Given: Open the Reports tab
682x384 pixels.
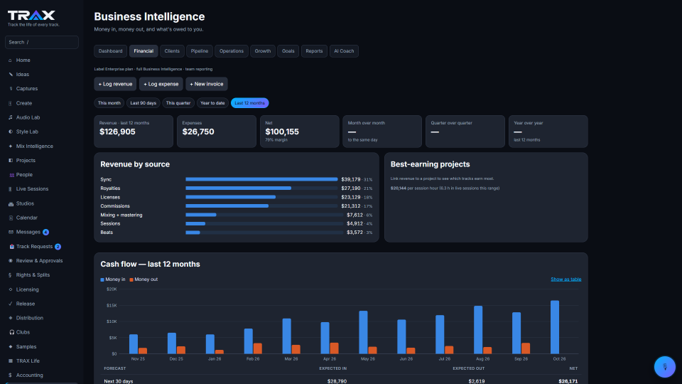Looking at the screenshot, I should [x=314, y=51].
